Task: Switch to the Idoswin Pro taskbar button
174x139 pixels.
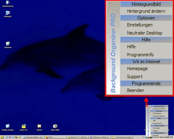Action: (x=78, y=137)
